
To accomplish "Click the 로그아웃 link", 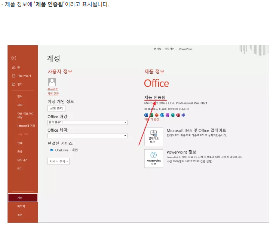I will point(53,89).
